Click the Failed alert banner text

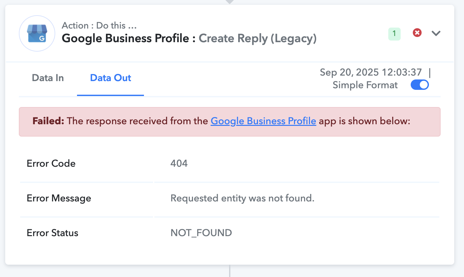221,121
